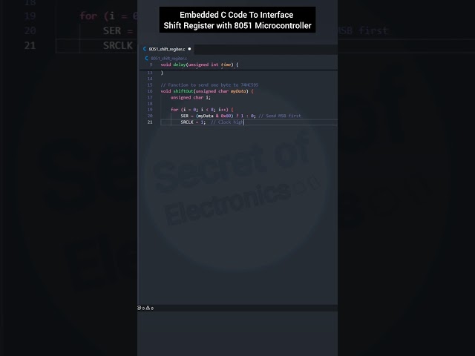Click sticky header line void delay(unsigned int time)

[200, 65]
